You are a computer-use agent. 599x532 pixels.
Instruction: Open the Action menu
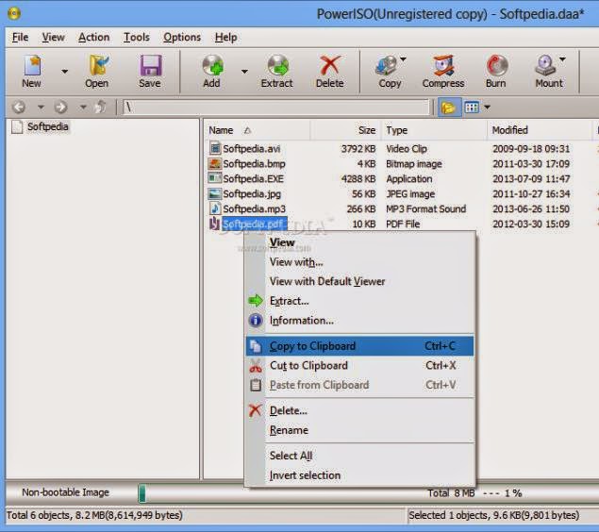click(94, 37)
